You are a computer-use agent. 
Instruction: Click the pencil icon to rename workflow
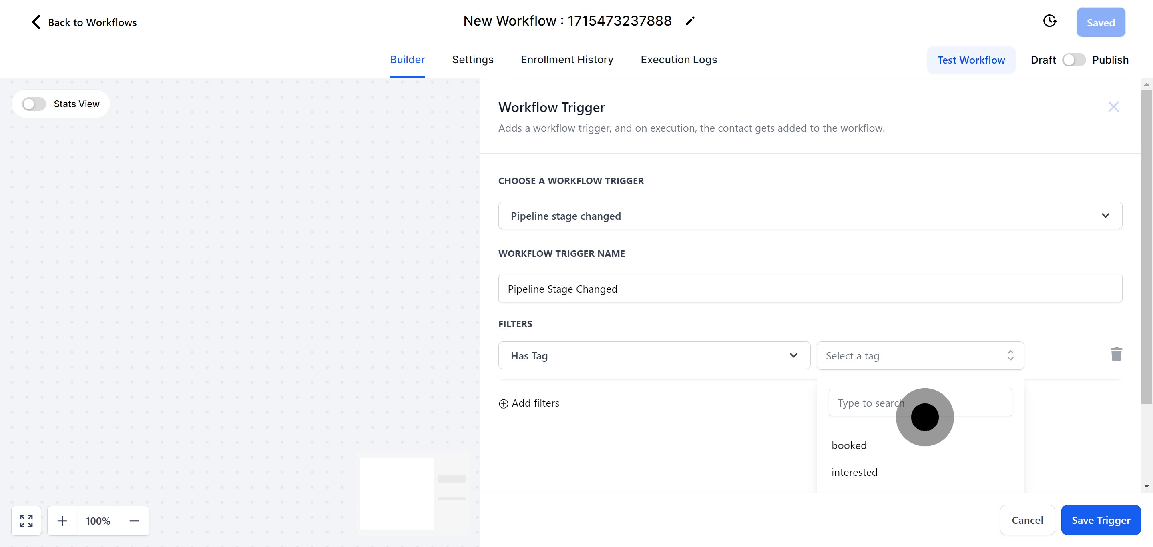[x=690, y=21]
